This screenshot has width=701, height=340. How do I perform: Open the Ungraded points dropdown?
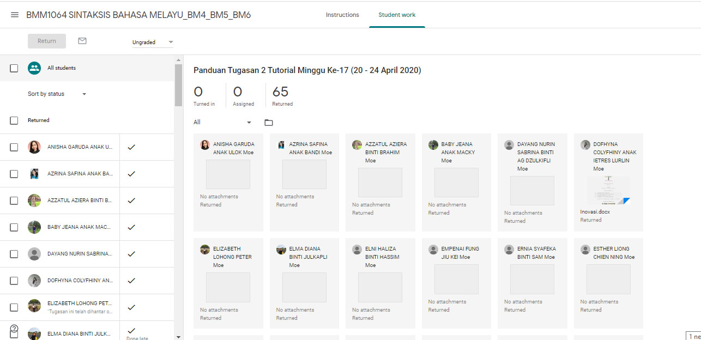point(153,42)
